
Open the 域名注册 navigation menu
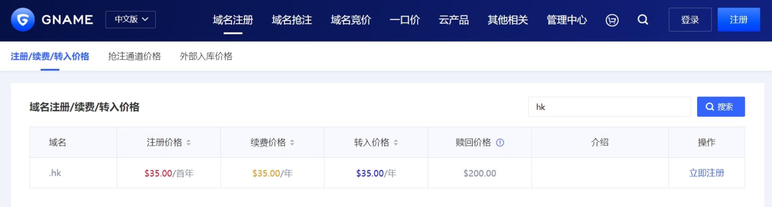click(x=233, y=20)
